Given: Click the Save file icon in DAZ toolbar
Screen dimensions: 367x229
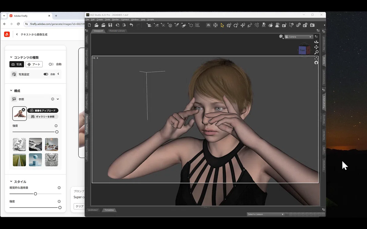Looking at the screenshot, I should coord(110,25).
